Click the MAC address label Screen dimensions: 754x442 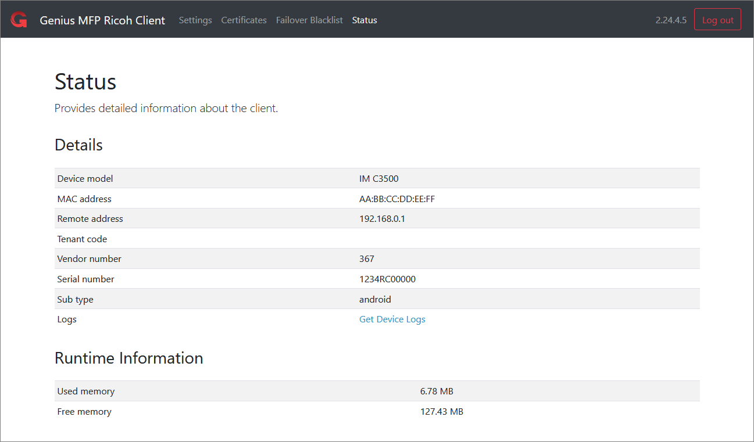(84, 199)
